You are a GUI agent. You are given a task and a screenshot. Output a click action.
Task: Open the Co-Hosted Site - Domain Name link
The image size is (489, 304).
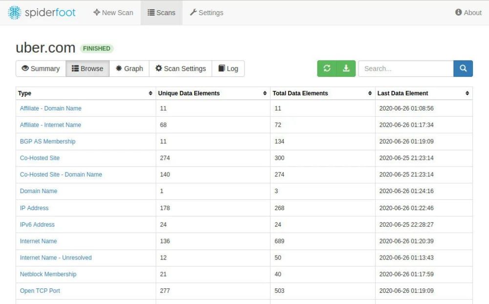coord(61,174)
